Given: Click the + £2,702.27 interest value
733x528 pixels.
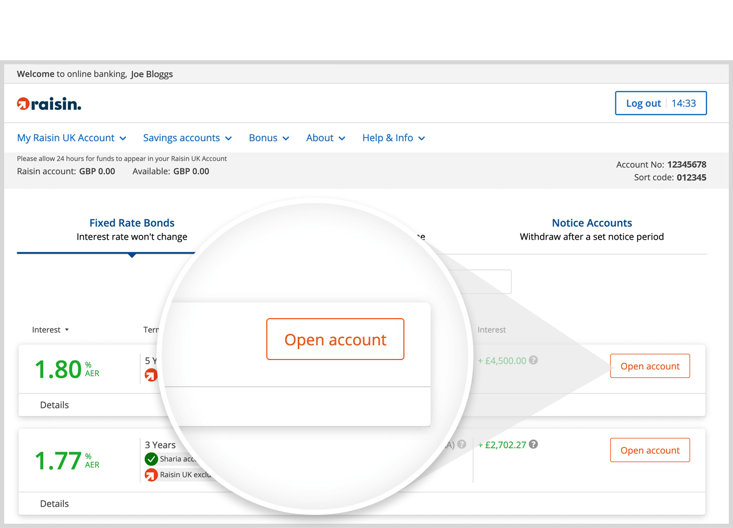Looking at the screenshot, I should (502, 445).
